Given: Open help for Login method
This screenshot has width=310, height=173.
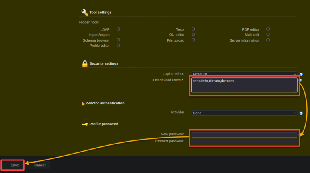Looking at the screenshot, I should 301,74.
